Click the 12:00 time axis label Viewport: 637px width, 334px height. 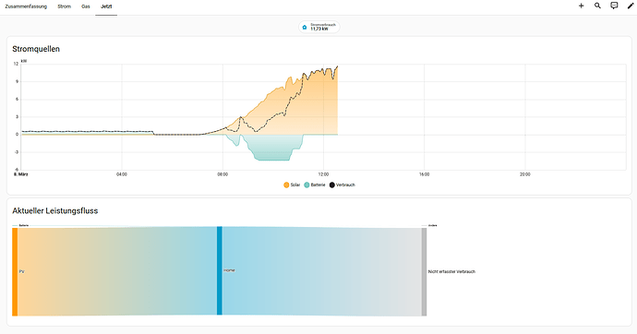click(323, 174)
